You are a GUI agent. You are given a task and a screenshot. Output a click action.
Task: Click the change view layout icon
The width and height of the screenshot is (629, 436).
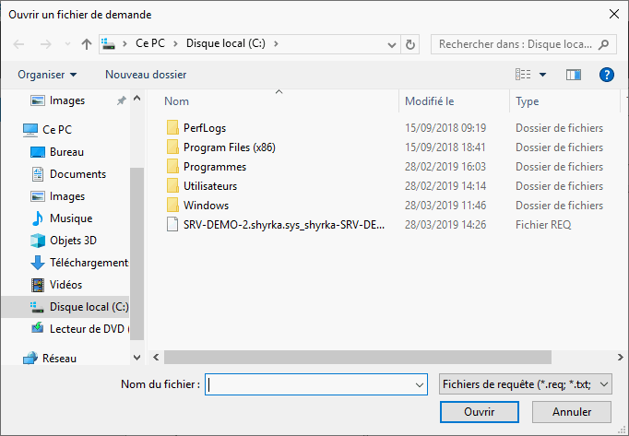click(x=523, y=74)
